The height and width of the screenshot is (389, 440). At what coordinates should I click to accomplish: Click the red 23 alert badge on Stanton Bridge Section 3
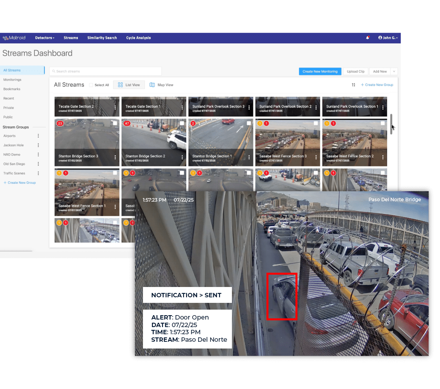[x=60, y=123]
